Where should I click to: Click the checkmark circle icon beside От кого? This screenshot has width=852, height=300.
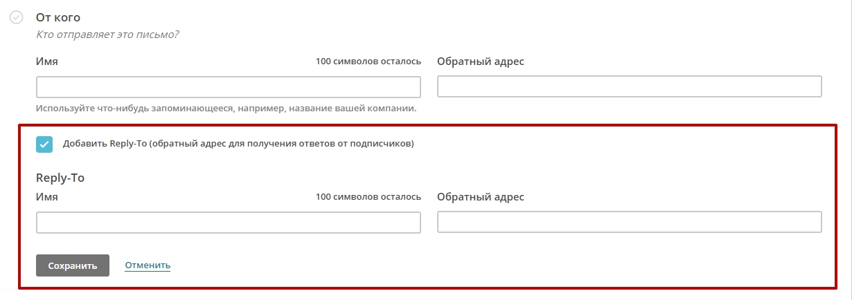pyautogui.click(x=17, y=17)
